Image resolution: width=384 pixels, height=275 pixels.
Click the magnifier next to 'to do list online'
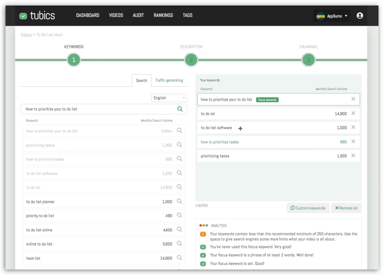179,230
